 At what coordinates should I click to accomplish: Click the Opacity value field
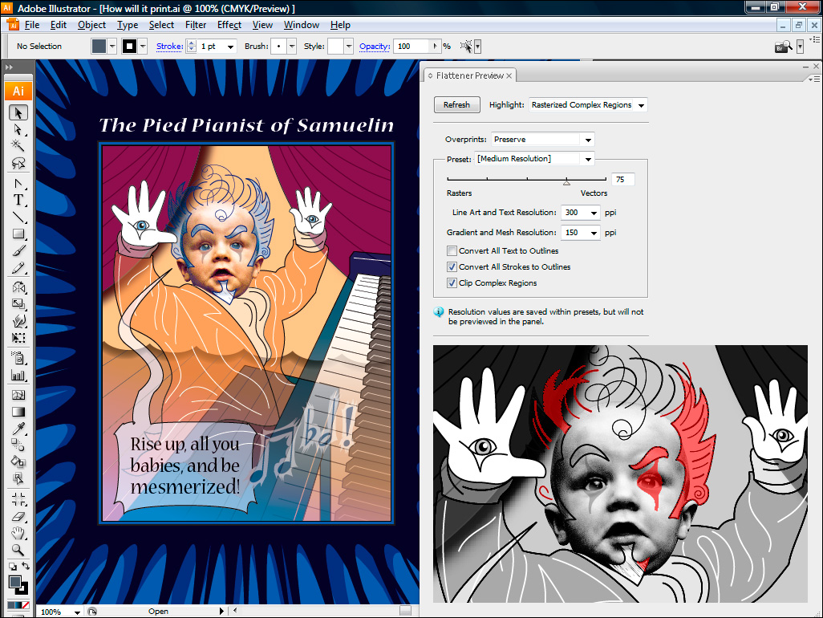click(416, 47)
